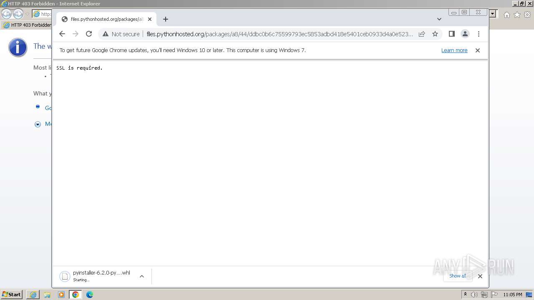Share this page via share icon
Image resolution: width=534 pixels, height=300 pixels.
[x=422, y=34]
